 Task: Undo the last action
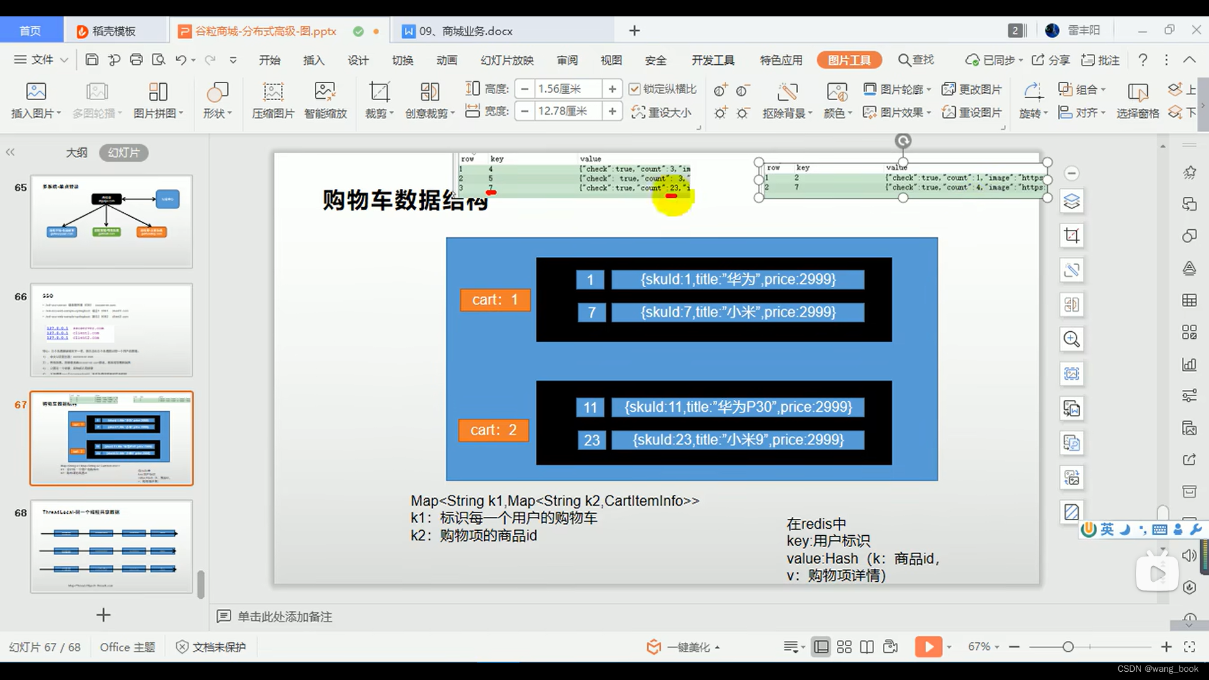181,60
